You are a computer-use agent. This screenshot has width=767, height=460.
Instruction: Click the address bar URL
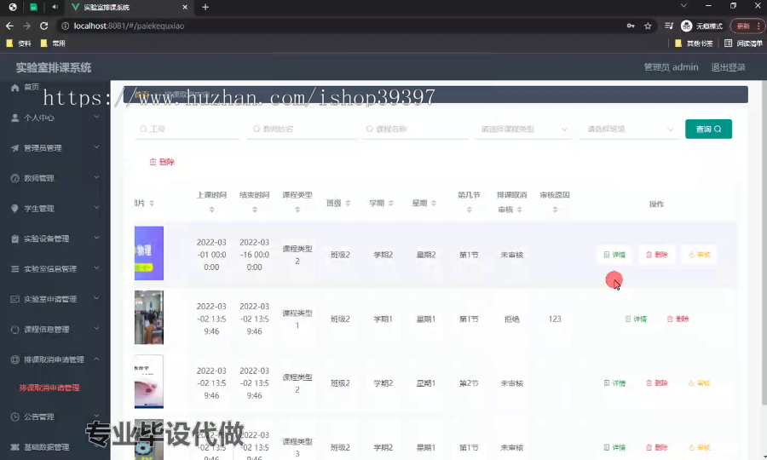coord(130,26)
